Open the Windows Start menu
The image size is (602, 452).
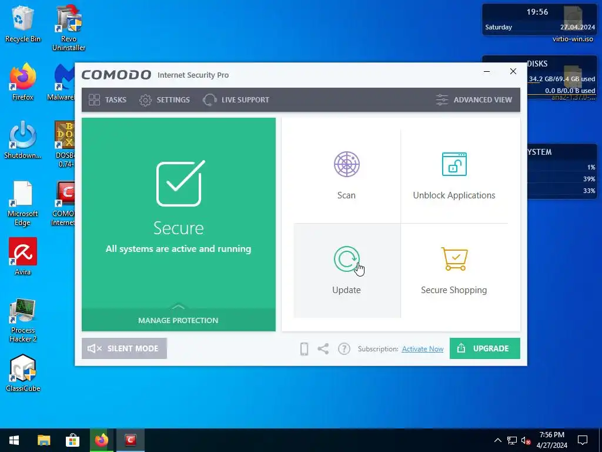coord(14,440)
